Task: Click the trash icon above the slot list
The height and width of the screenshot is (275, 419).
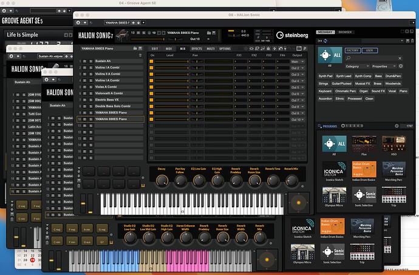Action: pos(140,55)
